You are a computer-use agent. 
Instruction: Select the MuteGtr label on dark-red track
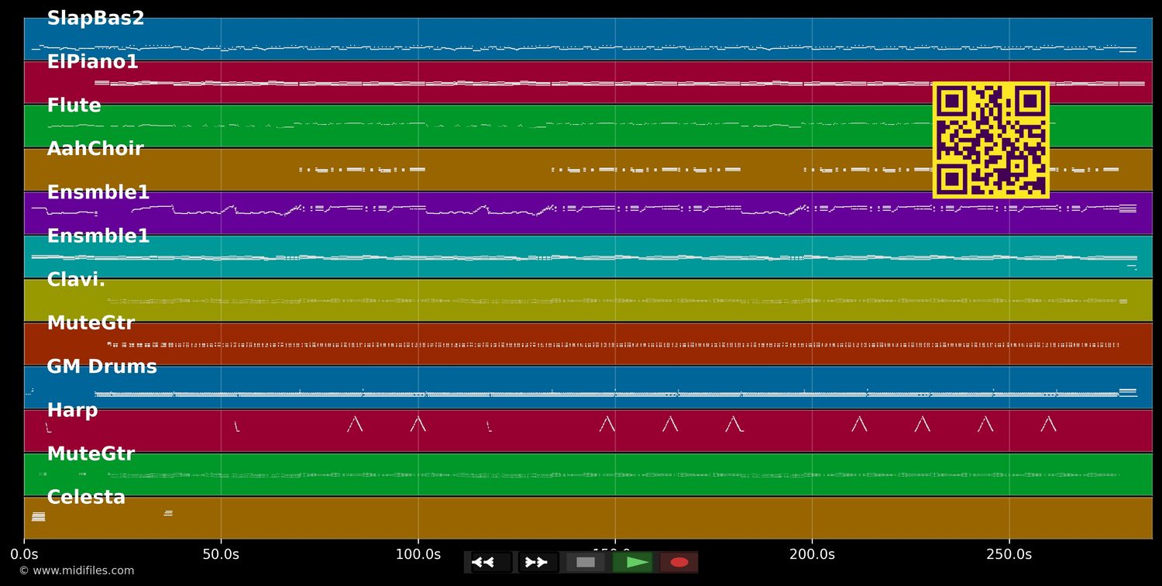click(91, 323)
